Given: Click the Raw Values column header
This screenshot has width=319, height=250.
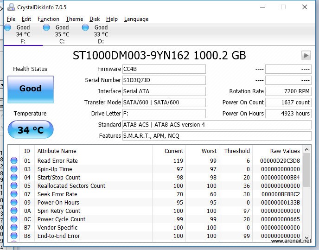Looking at the screenshot, I should (285, 151).
